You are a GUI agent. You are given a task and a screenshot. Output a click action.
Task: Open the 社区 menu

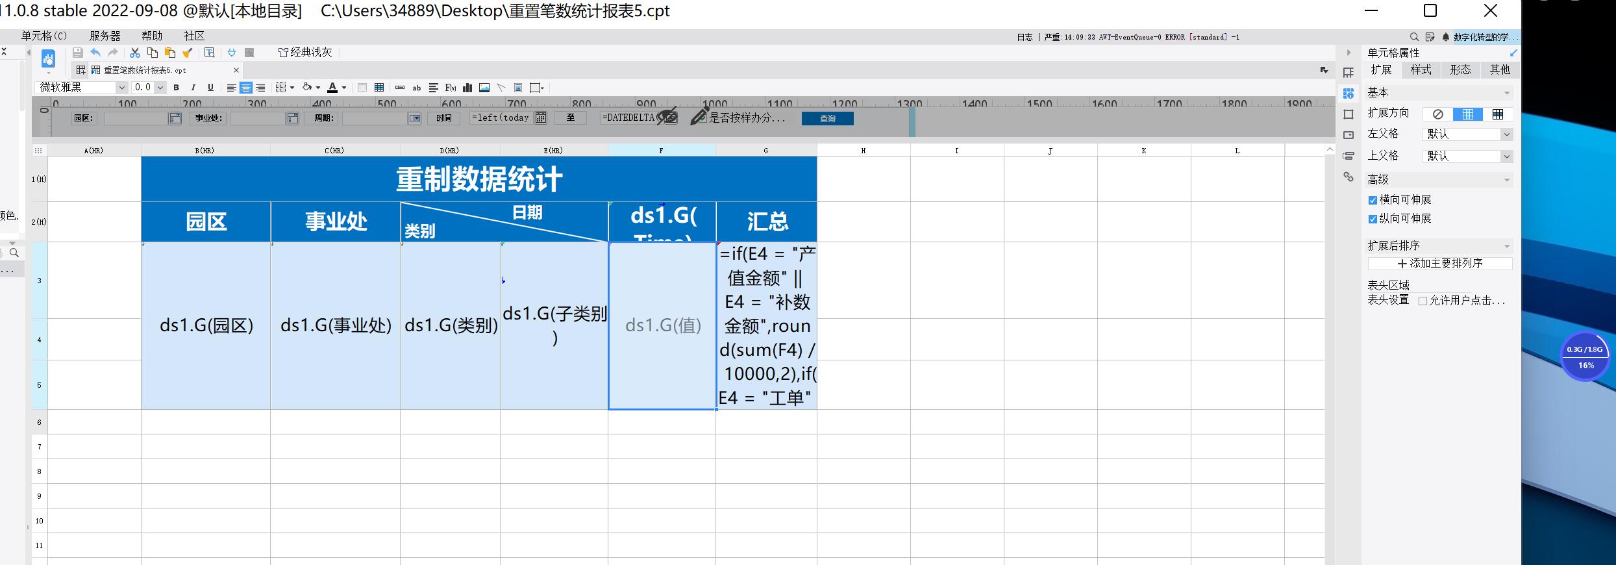[194, 36]
